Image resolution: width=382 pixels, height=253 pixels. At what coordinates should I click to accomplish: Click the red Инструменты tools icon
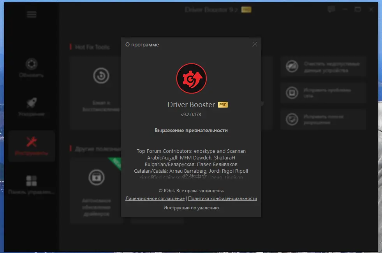[31, 142]
